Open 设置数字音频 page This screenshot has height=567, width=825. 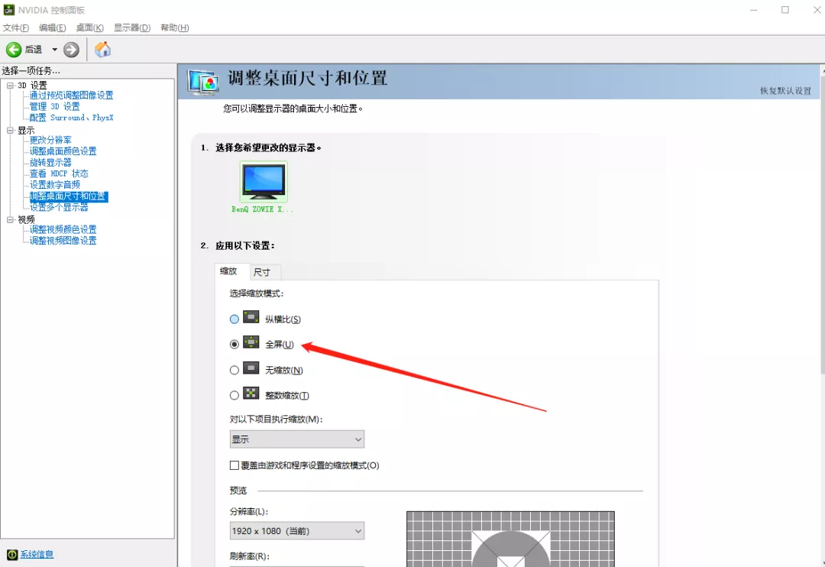(55, 185)
